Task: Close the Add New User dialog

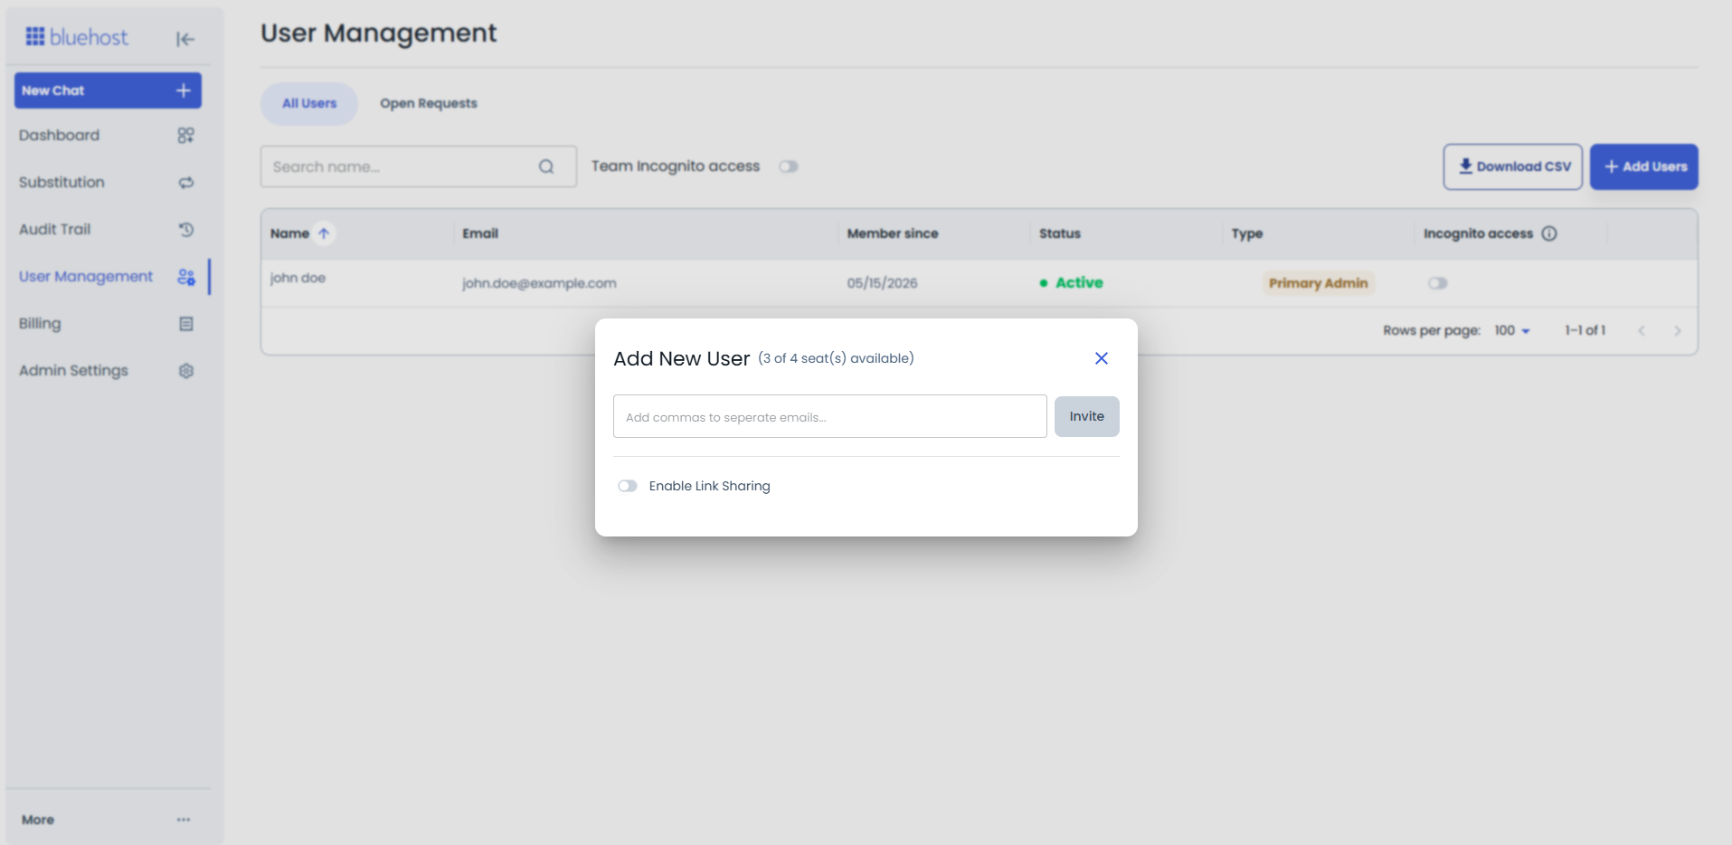Action: [1102, 358]
